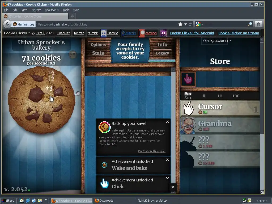Screen dimensions: 272x204
Task: Close all notifications with bottom X button
Action: pyautogui.click(x=173, y=187)
